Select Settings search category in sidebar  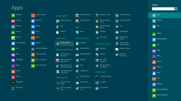click(165, 21)
